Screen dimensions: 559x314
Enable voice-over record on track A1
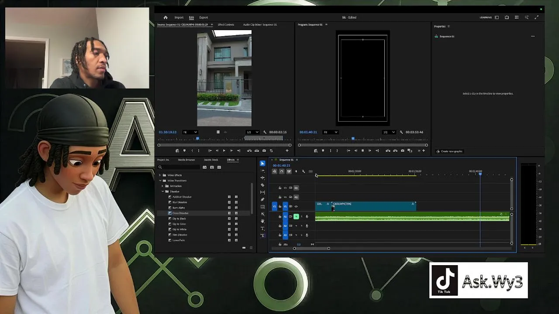pos(307,216)
